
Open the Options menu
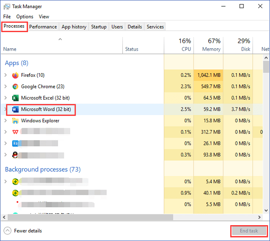pos(25,17)
